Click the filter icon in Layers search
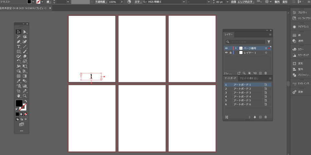The width and height of the screenshot is (311, 155). (269, 42)
